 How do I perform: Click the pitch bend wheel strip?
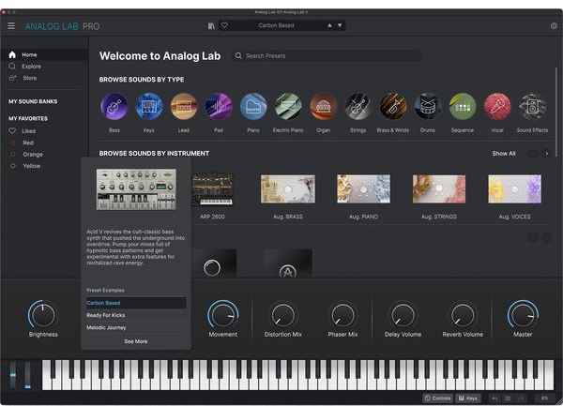pyautogui.click(x=13, y=375)
